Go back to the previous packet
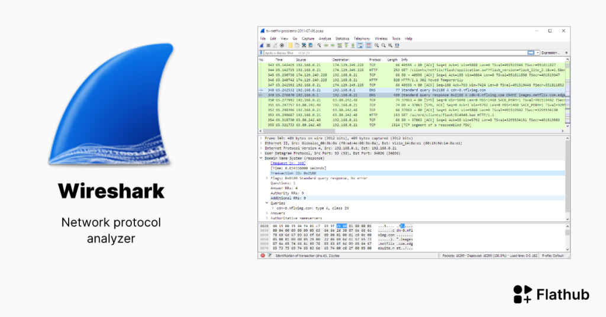Image resolution: width=606 pixels, height=317 pixels. [x=326, y=46]
